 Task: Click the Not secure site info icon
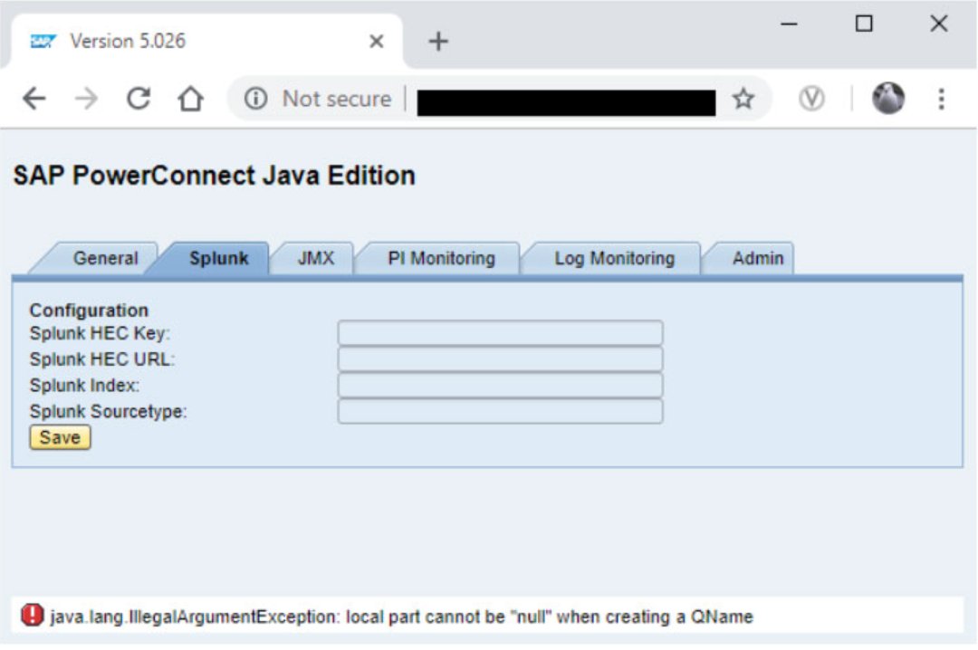(256, 99)
